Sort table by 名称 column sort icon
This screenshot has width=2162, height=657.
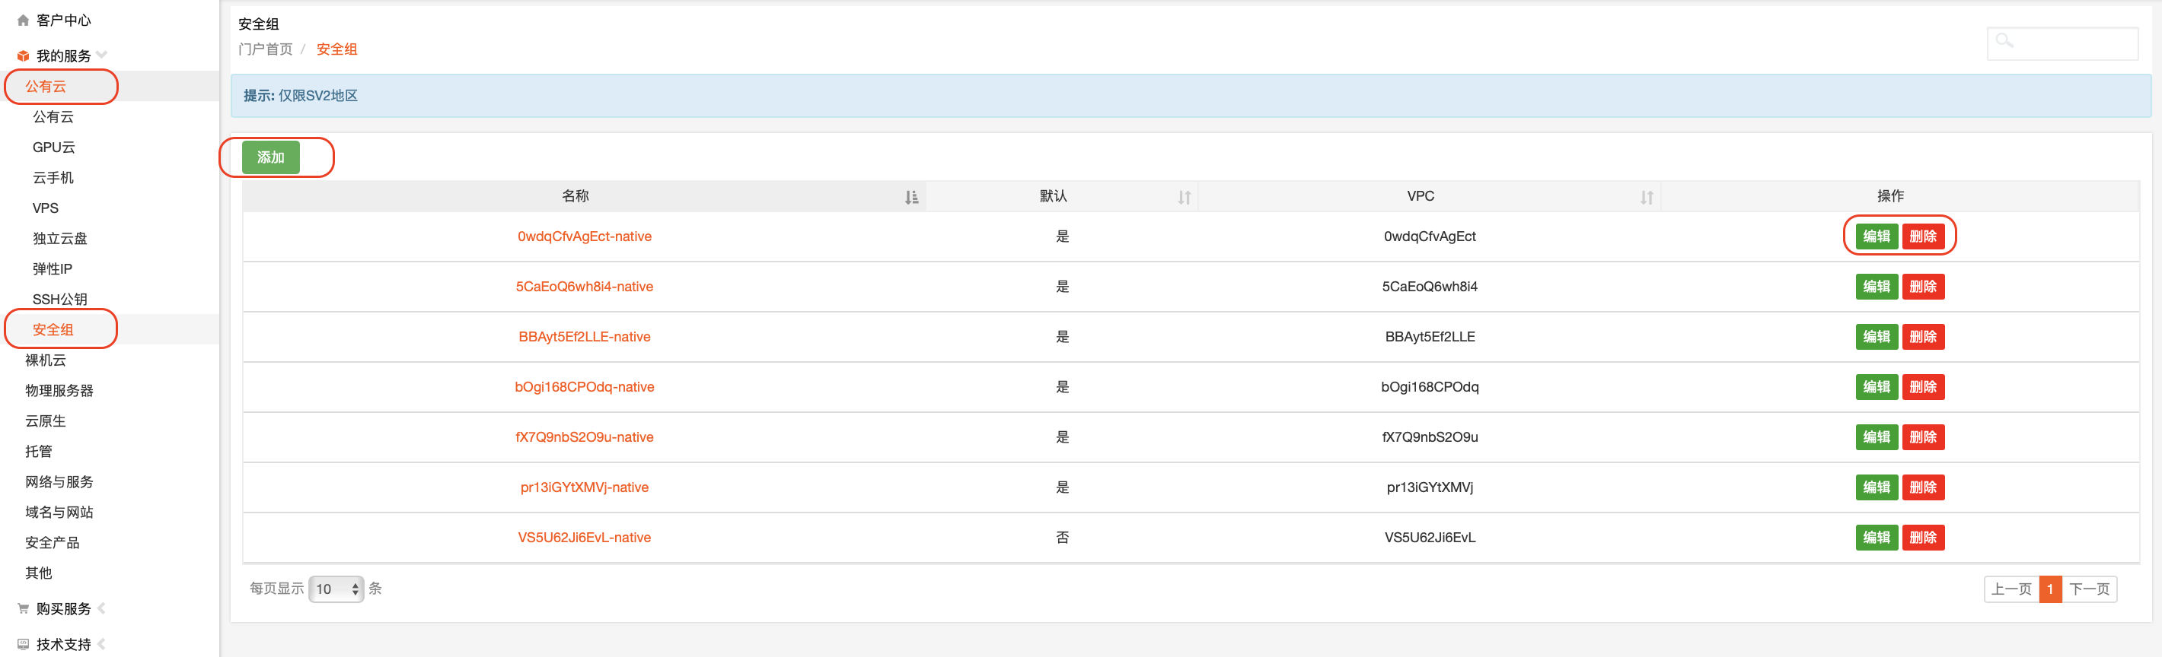[910, 197]
